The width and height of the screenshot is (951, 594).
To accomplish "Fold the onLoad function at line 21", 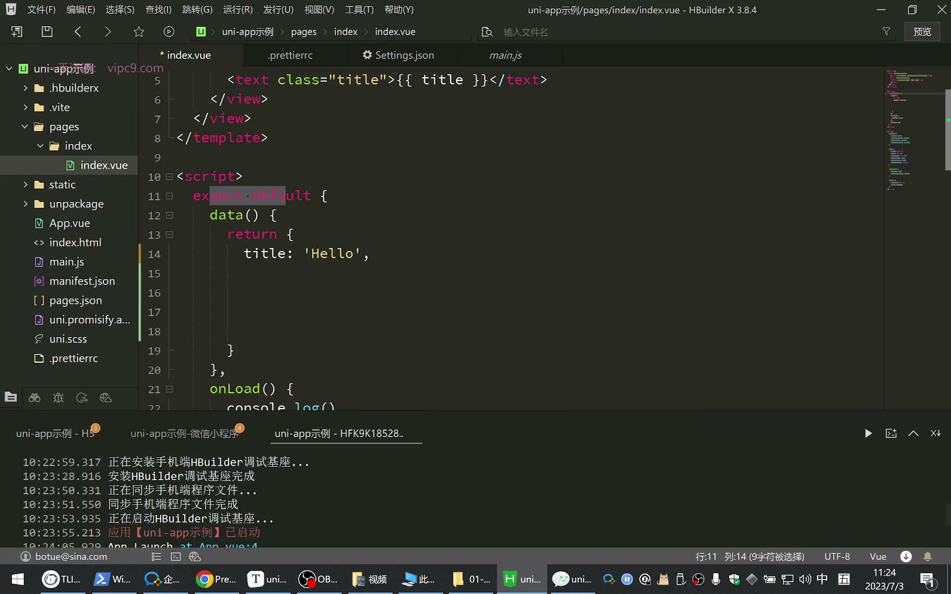I will (169, 389).
